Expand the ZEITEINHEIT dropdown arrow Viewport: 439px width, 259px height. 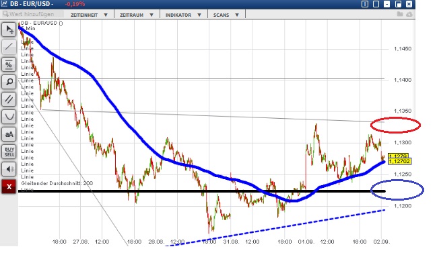106,15
